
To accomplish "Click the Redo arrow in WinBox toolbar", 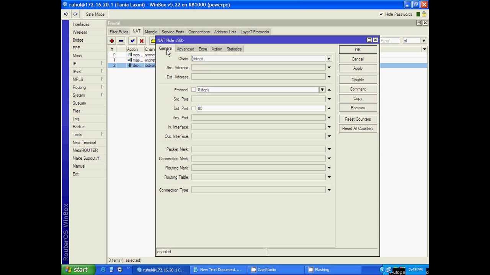I will pos(75,14).
